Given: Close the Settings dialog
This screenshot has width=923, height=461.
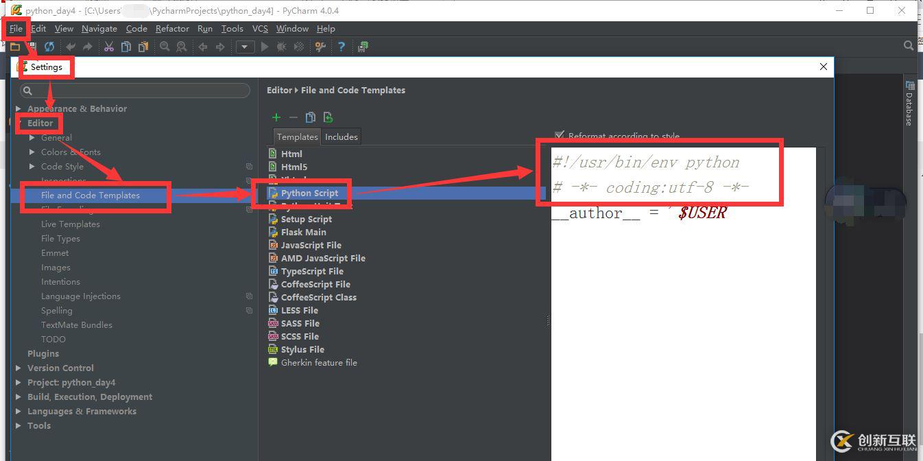Looking at the screenshot, I should [x=824, y=67].
